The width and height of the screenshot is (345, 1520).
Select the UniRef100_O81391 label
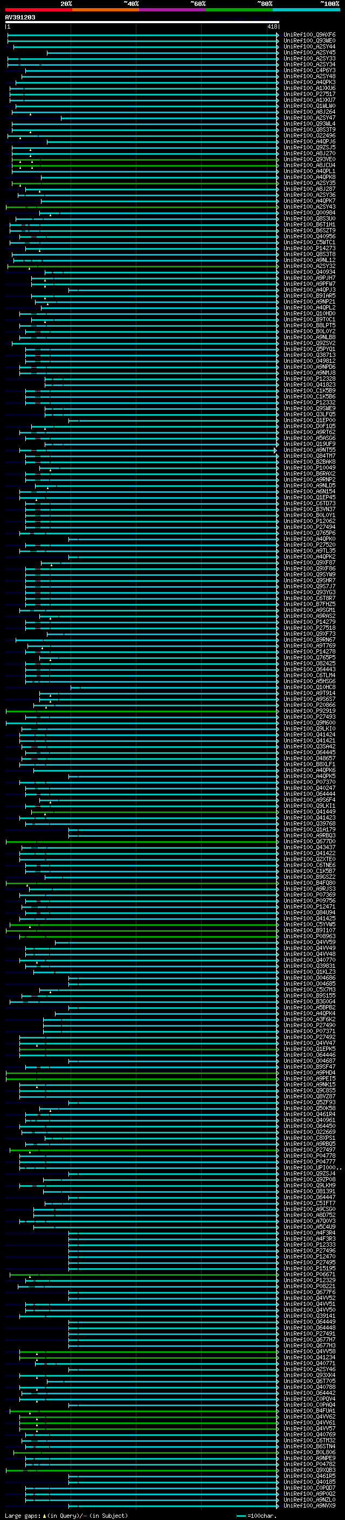(309, 1191)
